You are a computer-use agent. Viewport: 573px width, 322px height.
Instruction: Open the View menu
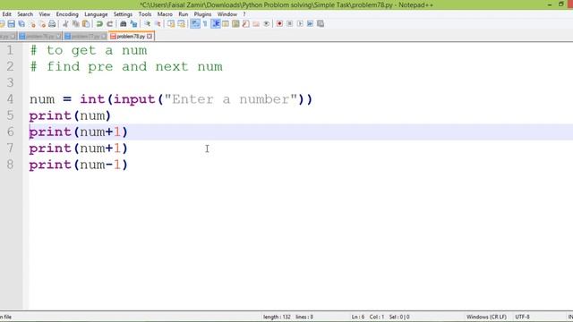[44, 14]
